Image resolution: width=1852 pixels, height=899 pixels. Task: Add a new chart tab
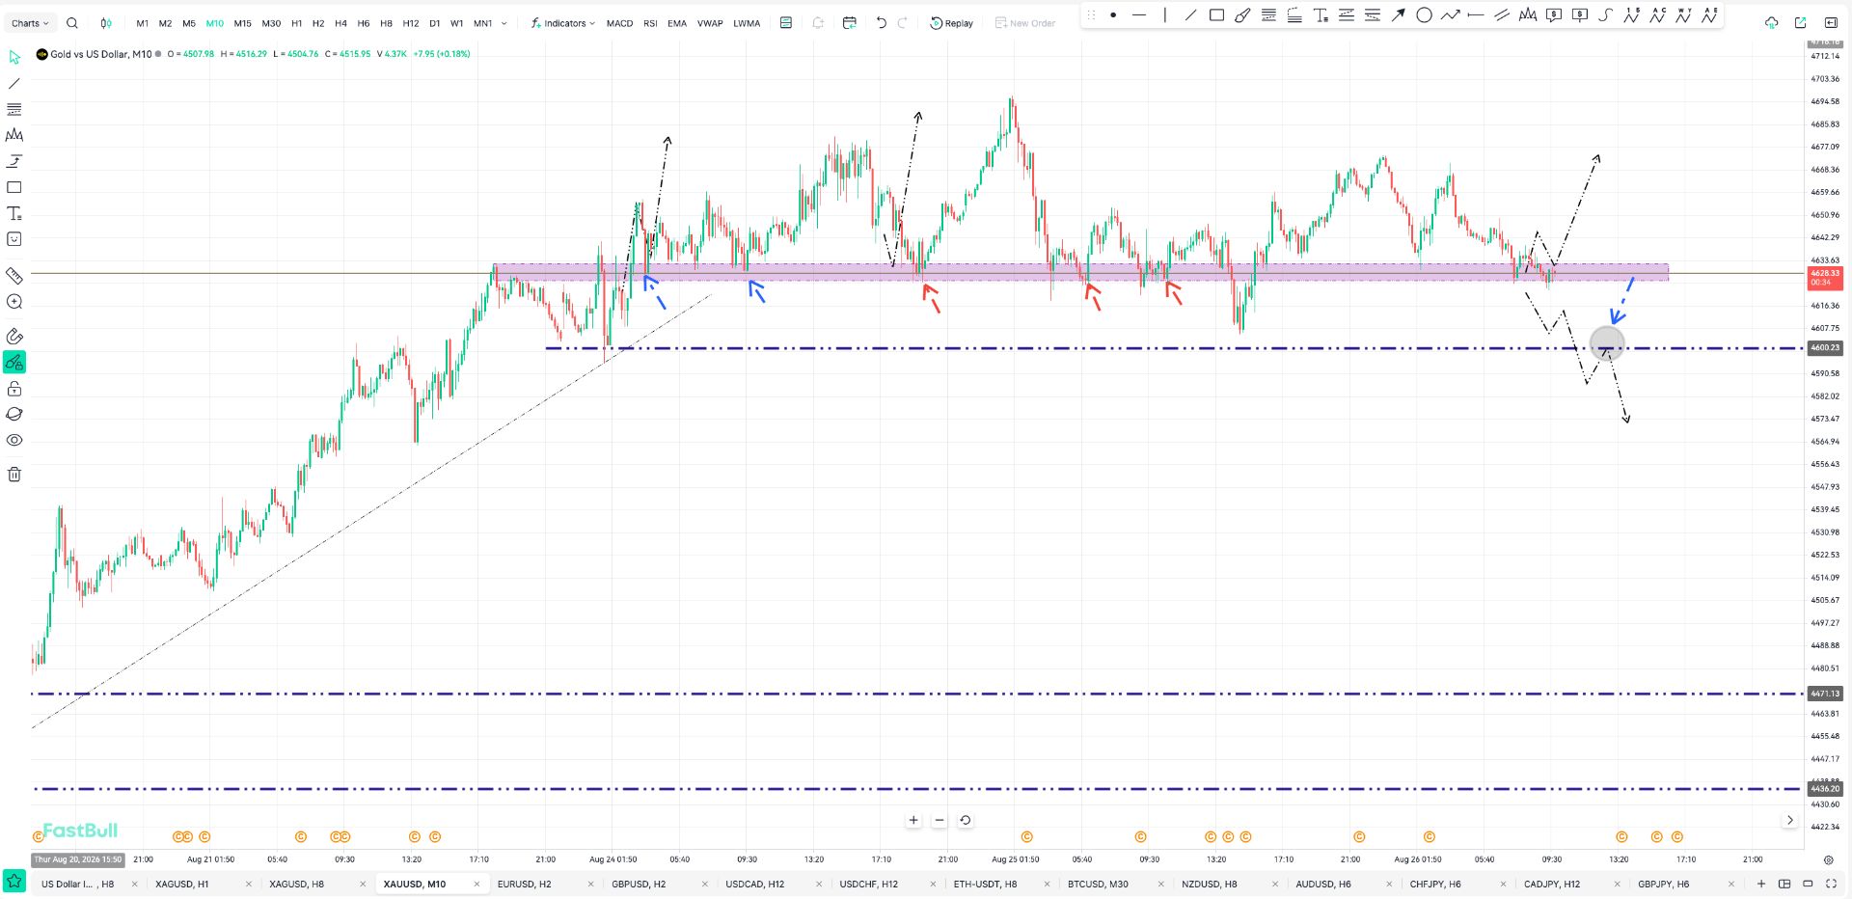coord(1760,884)
